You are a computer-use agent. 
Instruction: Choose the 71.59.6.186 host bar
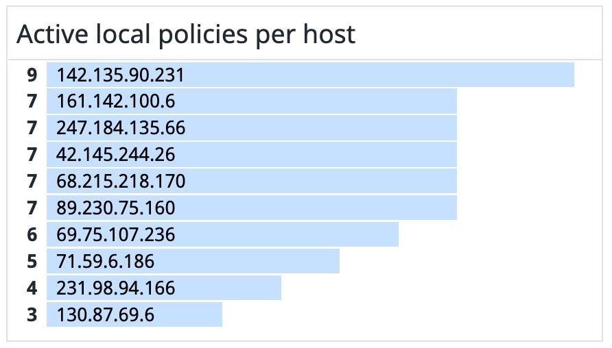(x=193, y=261)
